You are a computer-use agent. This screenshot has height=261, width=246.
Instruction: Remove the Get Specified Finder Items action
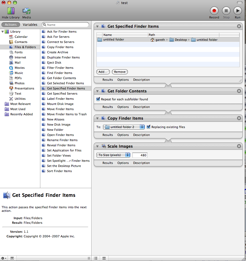(x=239, y=26)
